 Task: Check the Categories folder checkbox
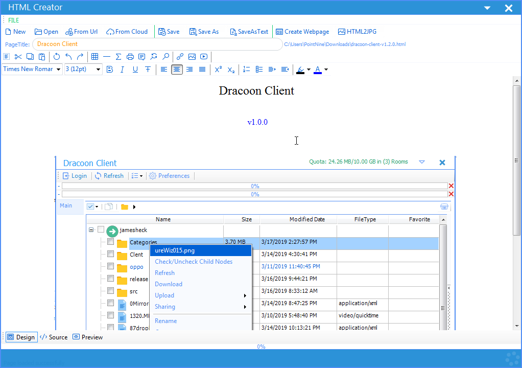[110, 242]
